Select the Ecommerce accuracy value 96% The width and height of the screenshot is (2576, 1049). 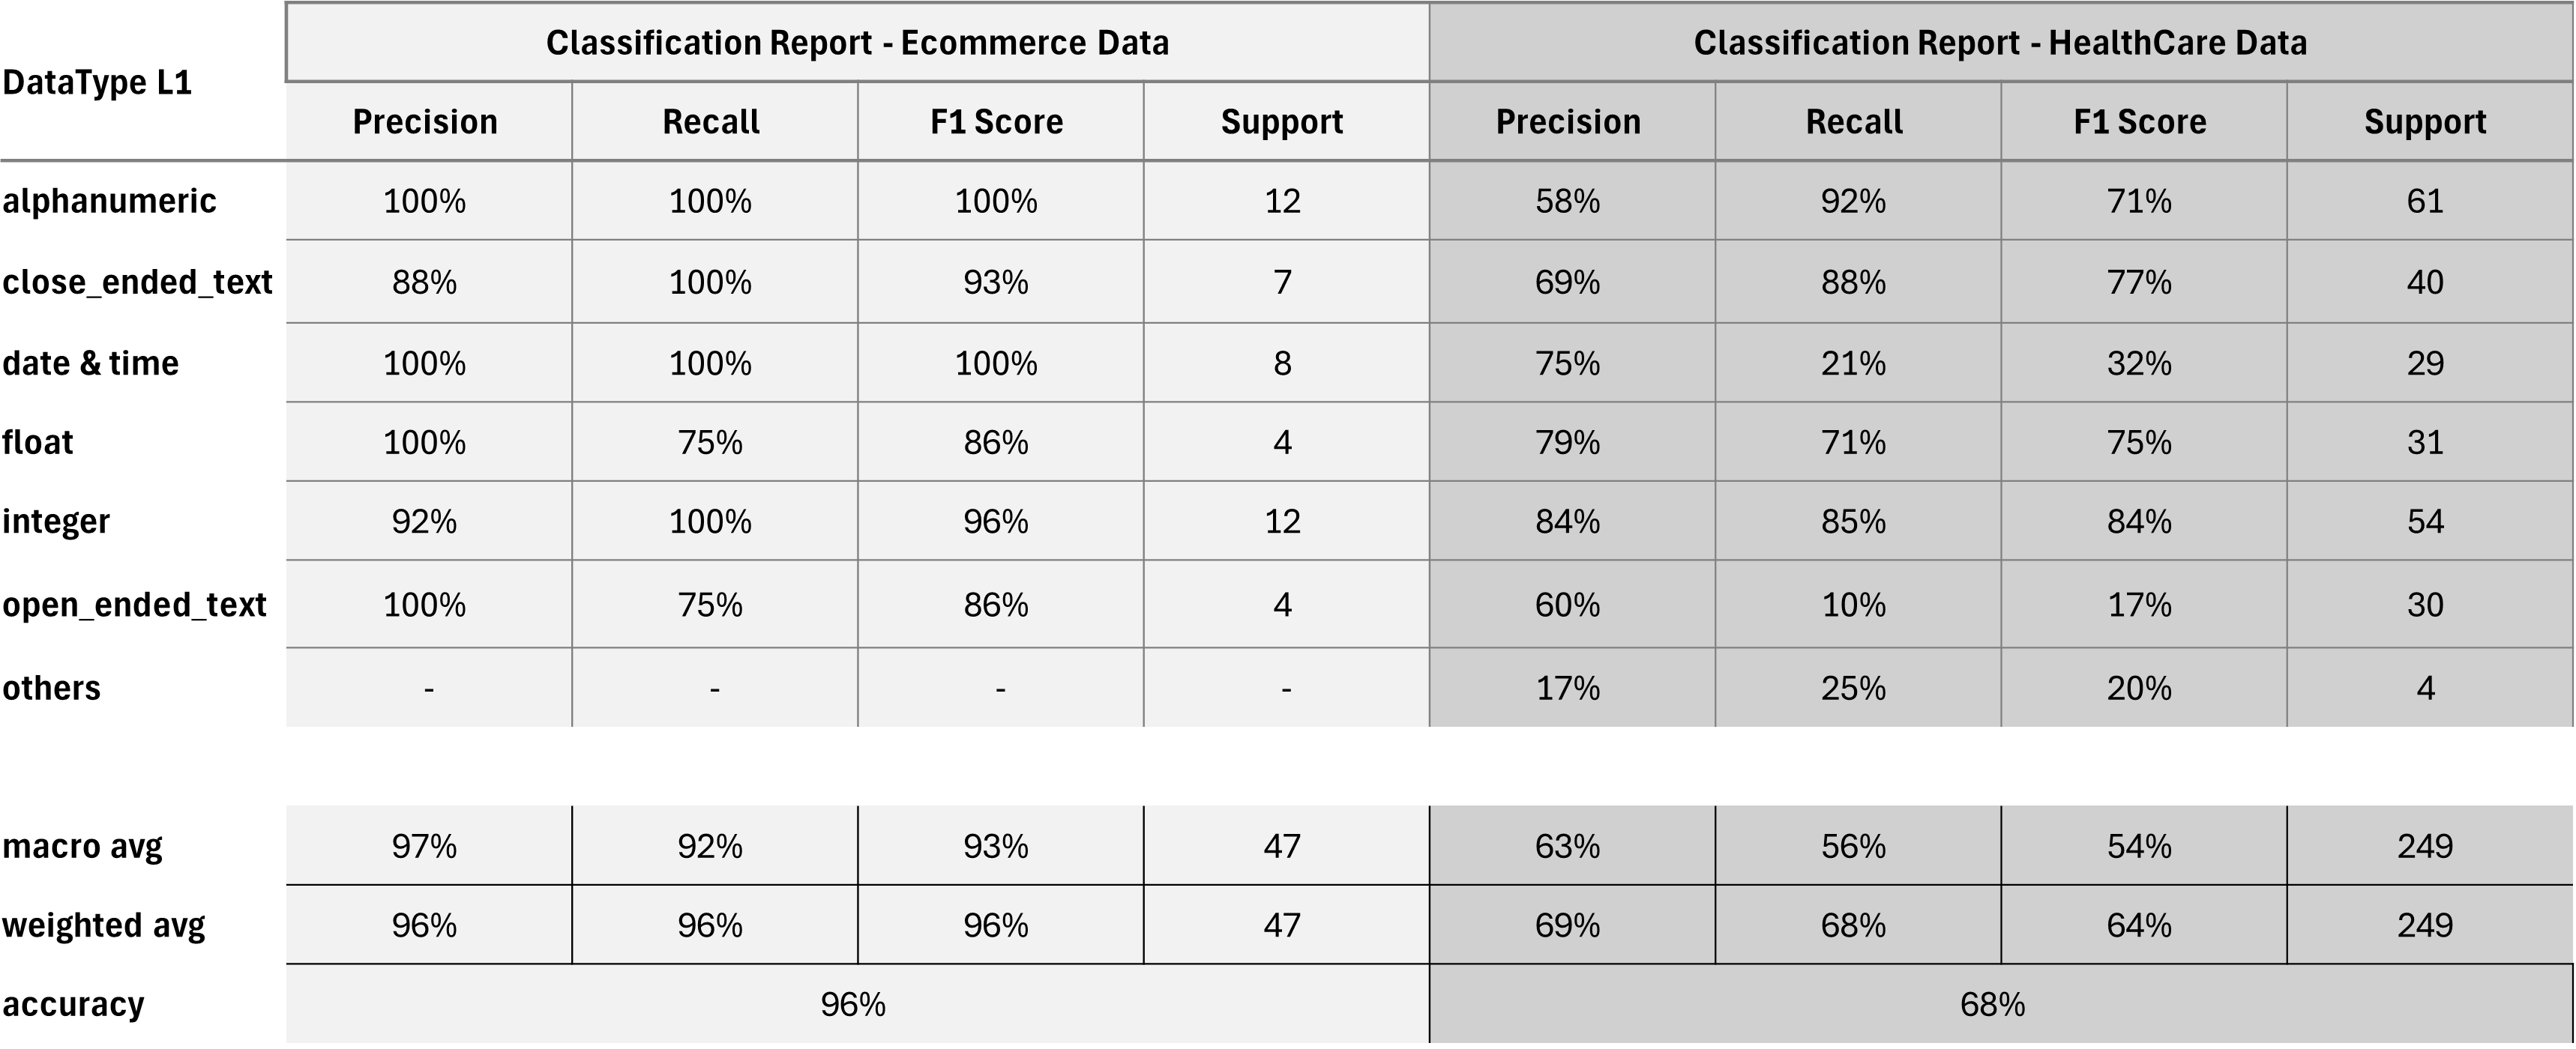(853, 1004)
